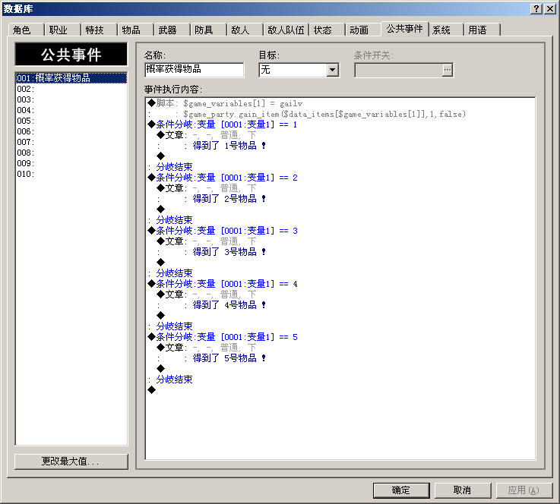Select common event 002 in list

(x=71, y=89)
